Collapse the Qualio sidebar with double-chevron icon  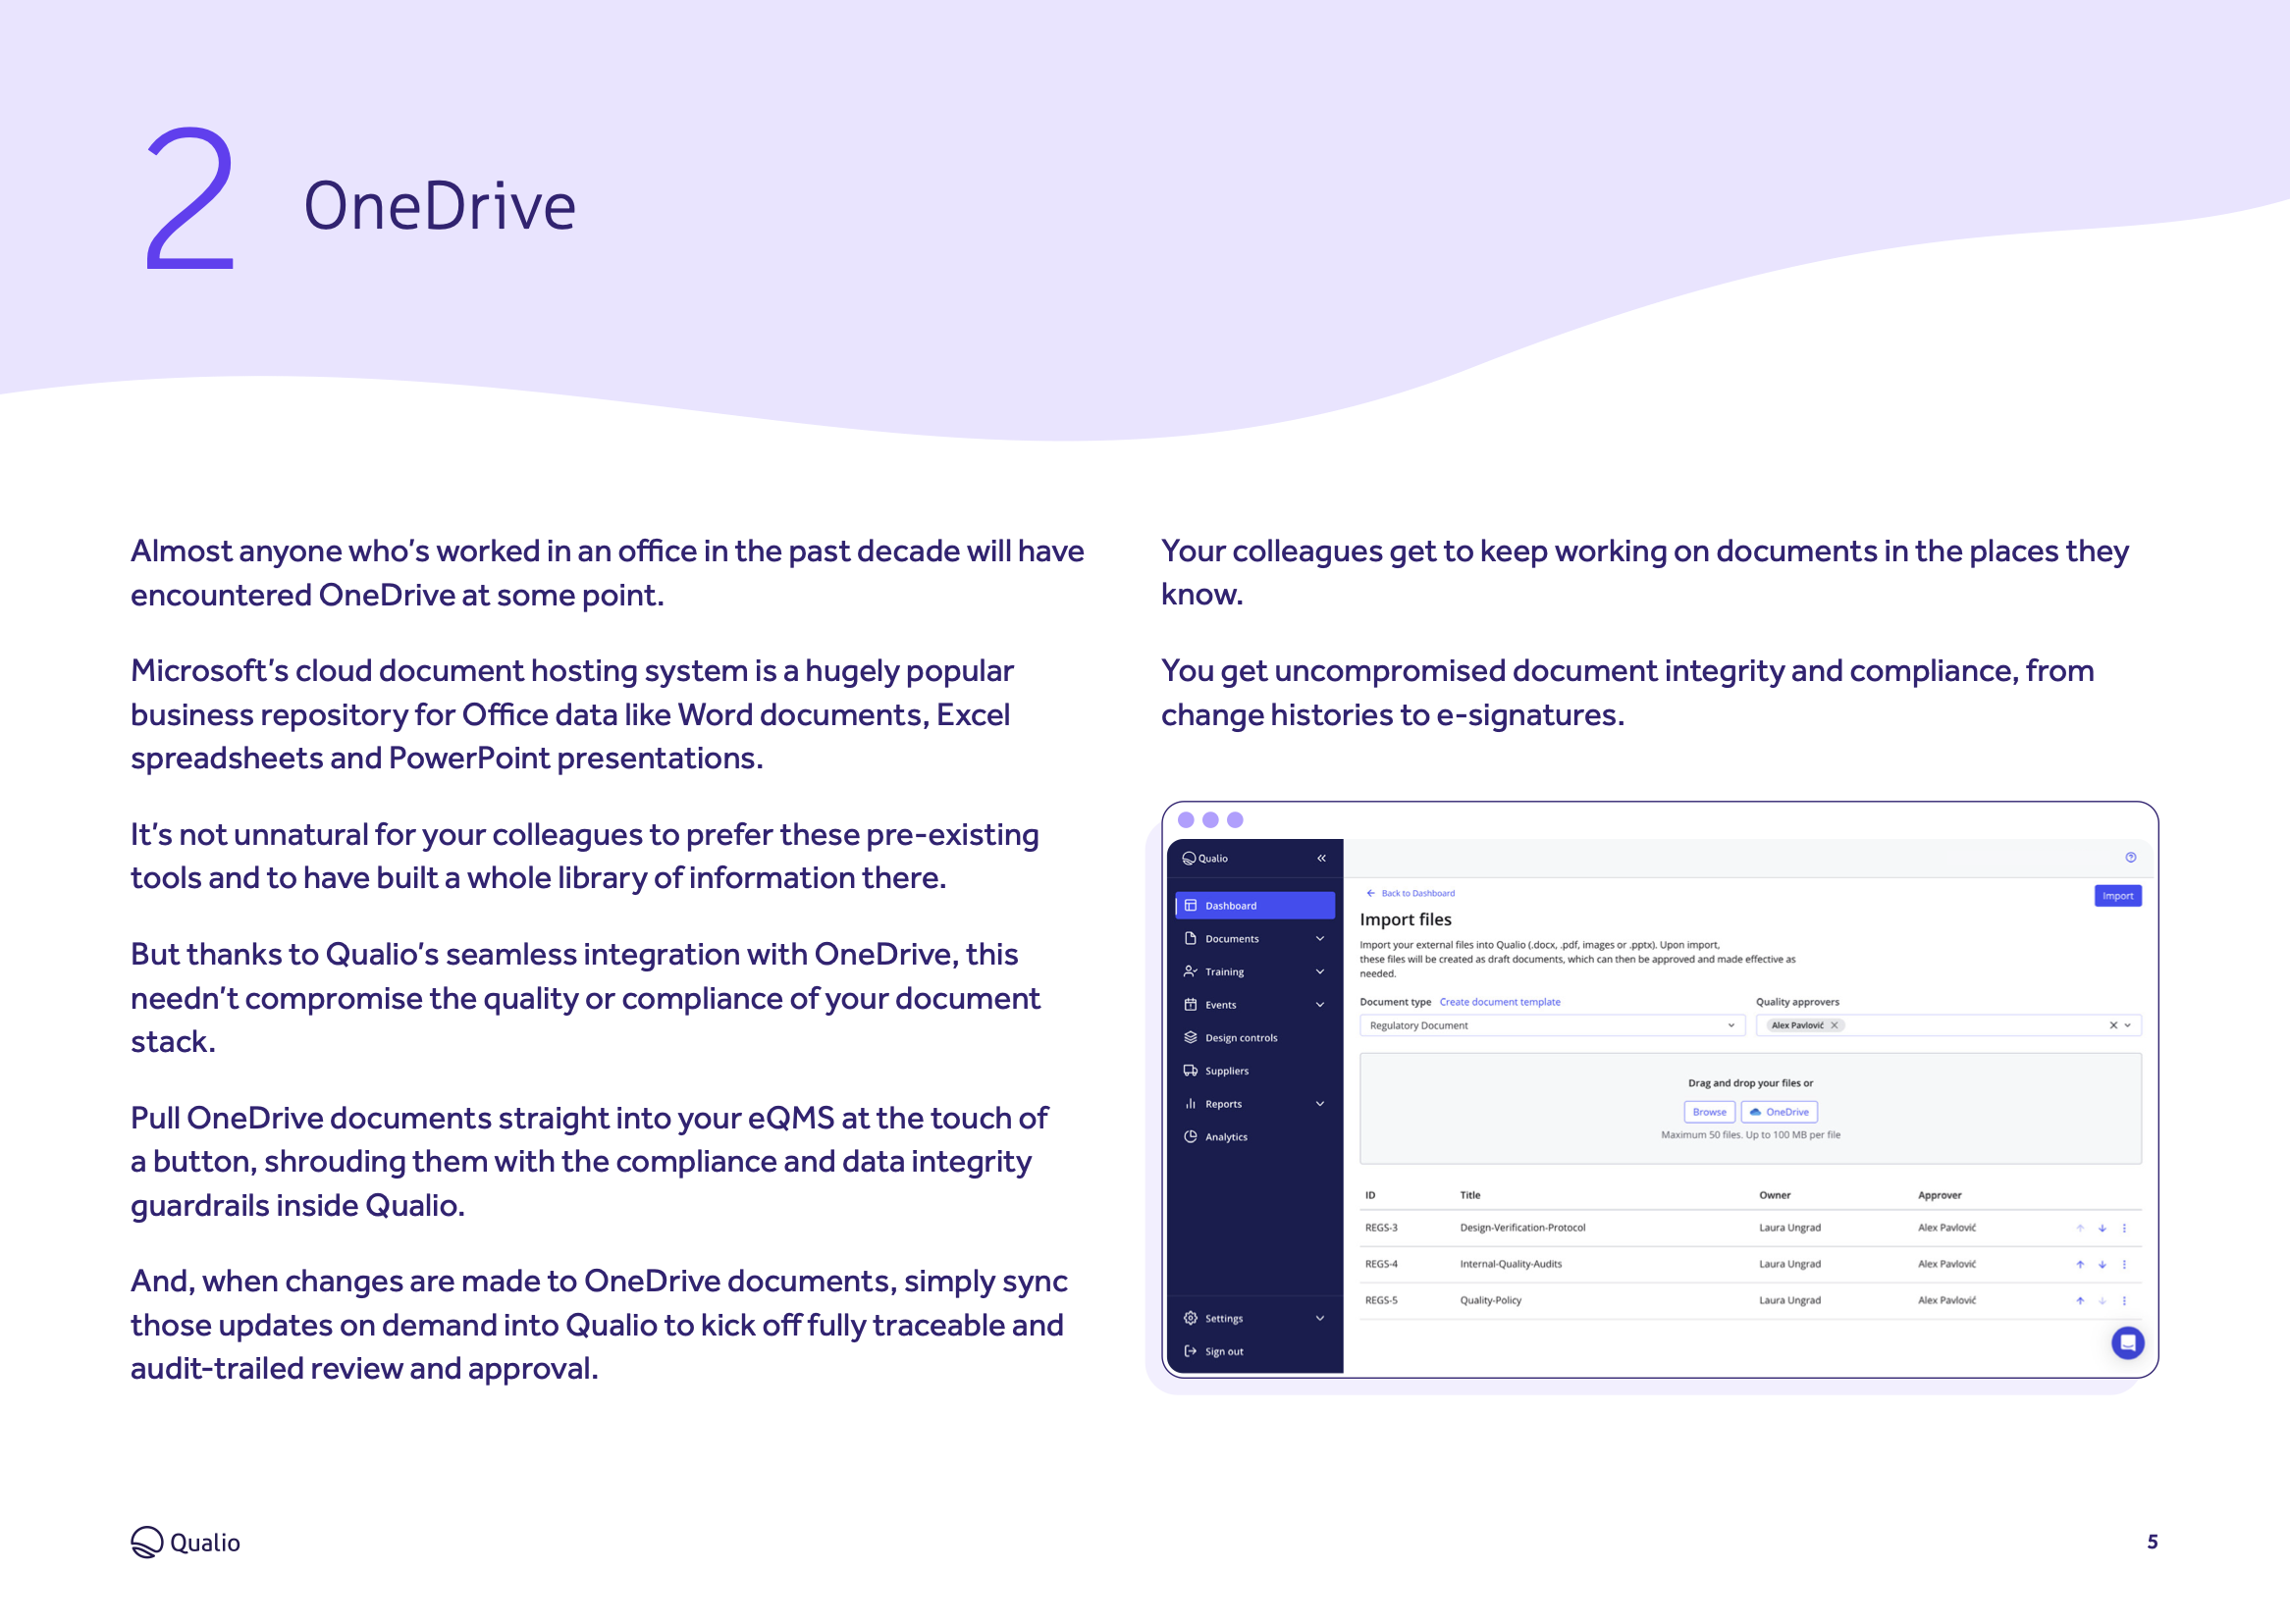(1321, 858)
